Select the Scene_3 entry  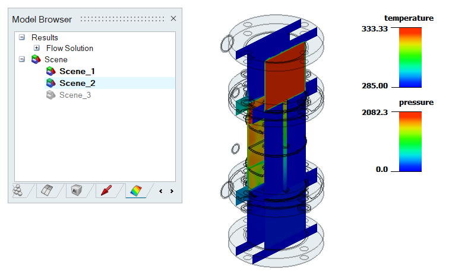75,95
